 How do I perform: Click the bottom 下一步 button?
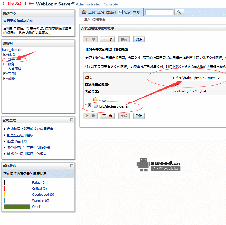[x=107, y=116]
